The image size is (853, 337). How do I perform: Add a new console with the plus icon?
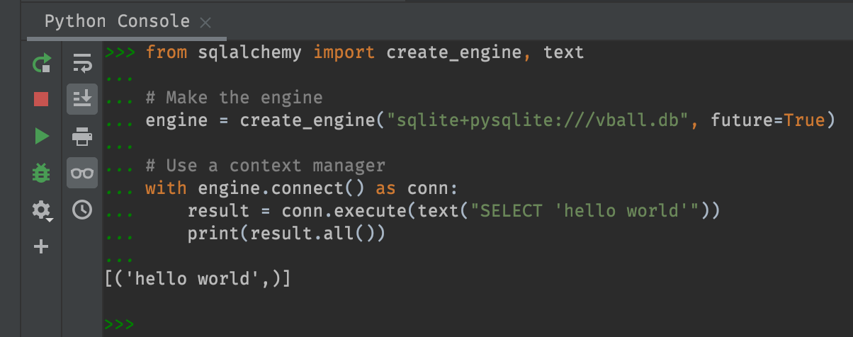42,246
